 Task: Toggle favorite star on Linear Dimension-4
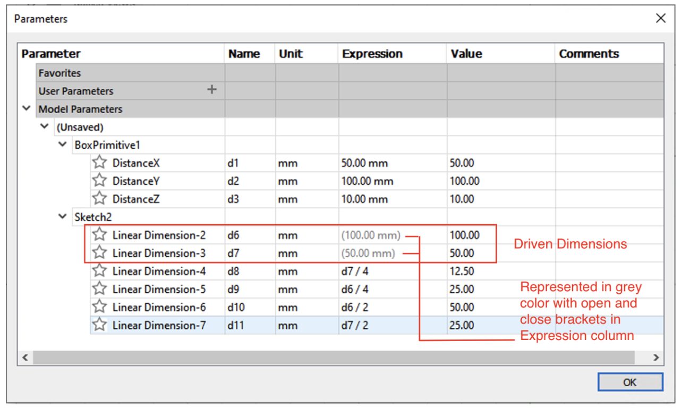tap(99, 271)
